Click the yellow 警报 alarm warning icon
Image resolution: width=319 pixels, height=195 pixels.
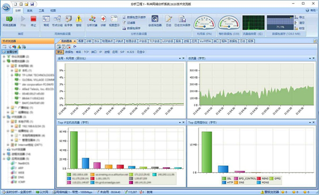79,21
